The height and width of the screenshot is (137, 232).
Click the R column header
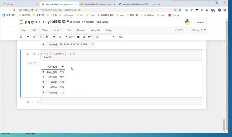click(63, 67)
